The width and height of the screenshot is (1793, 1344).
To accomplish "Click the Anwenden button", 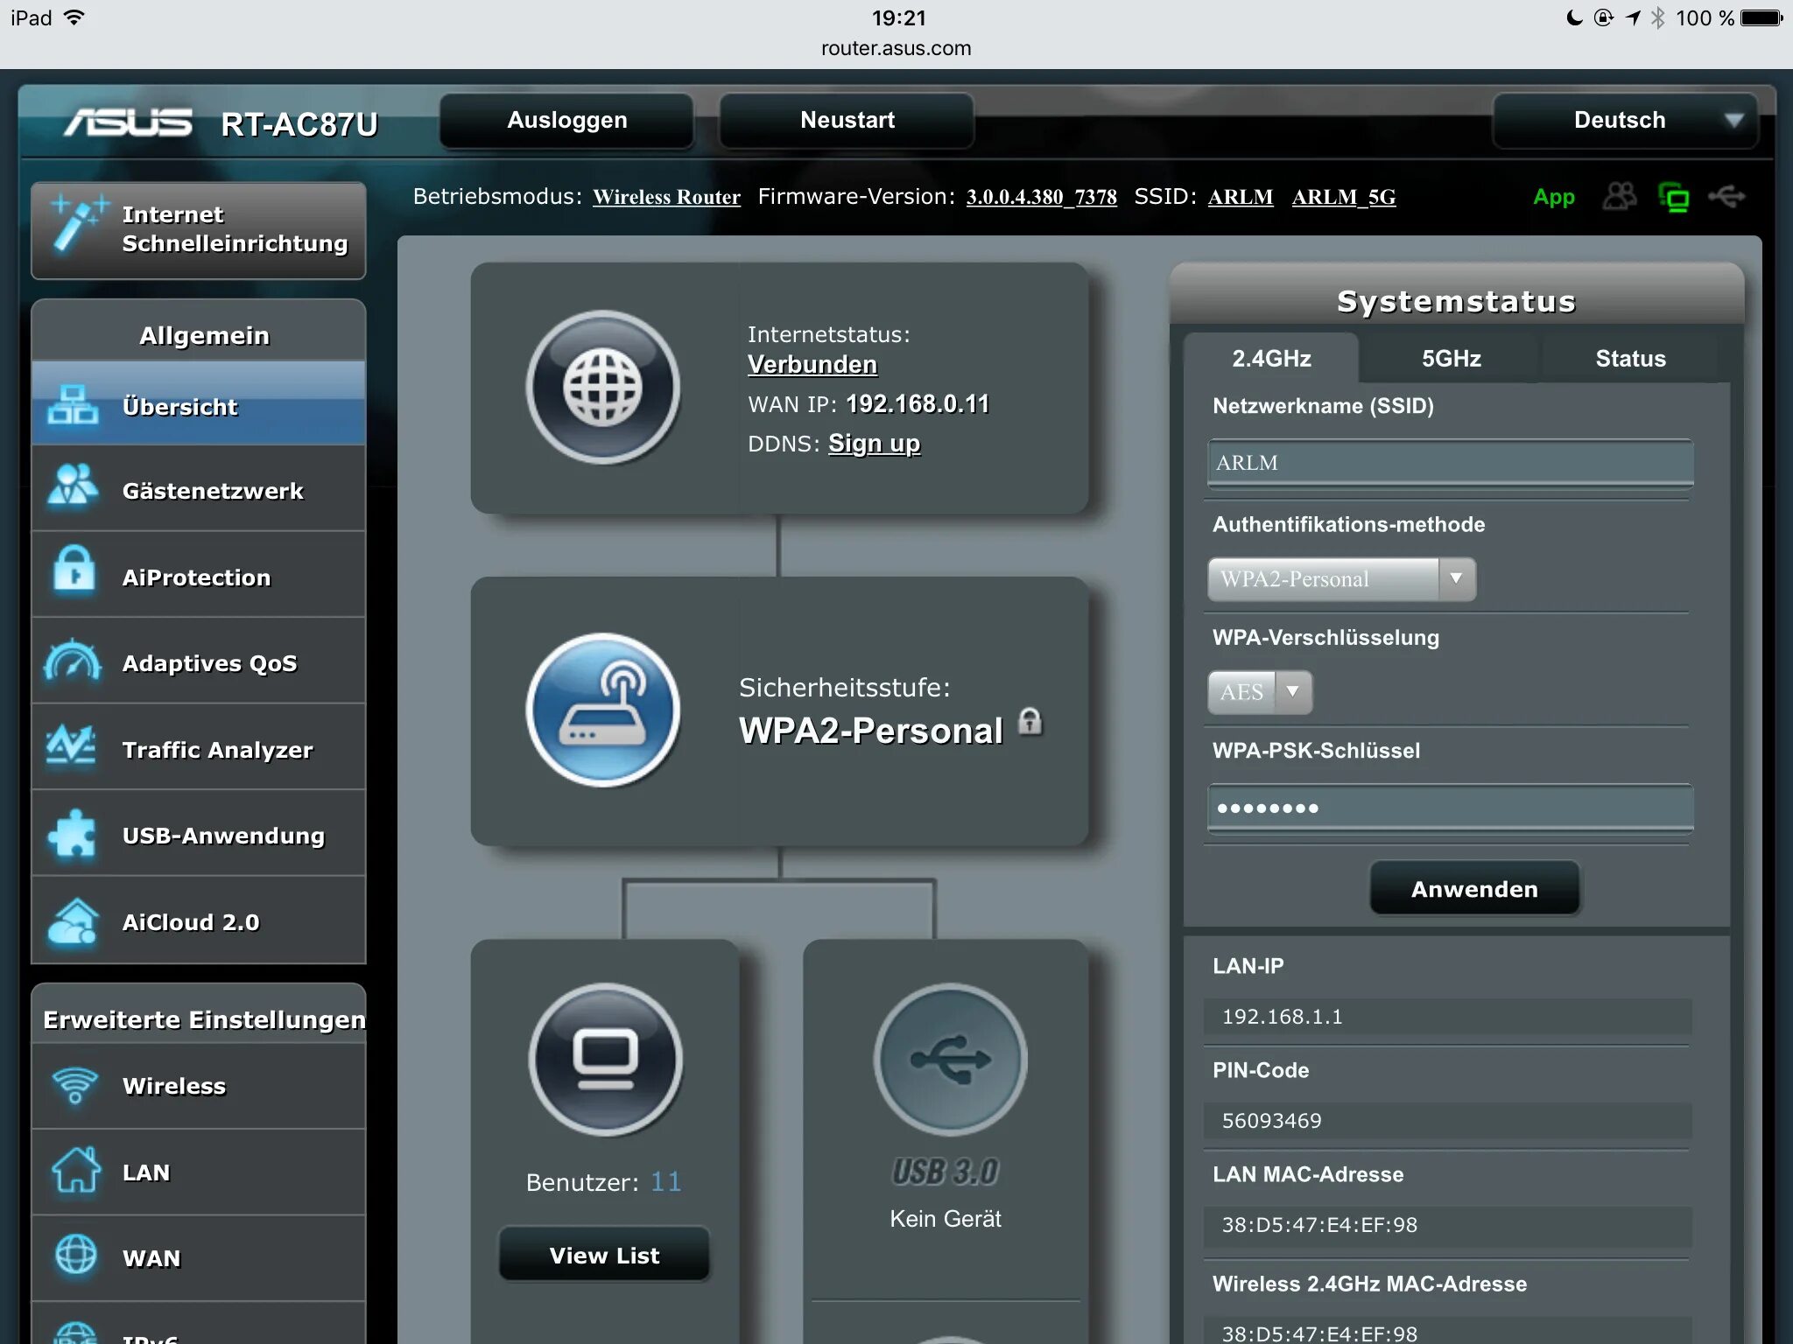I will coord(1474,888).
